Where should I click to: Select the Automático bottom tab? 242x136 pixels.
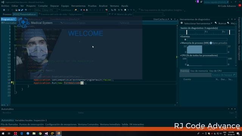pos(8,120)
